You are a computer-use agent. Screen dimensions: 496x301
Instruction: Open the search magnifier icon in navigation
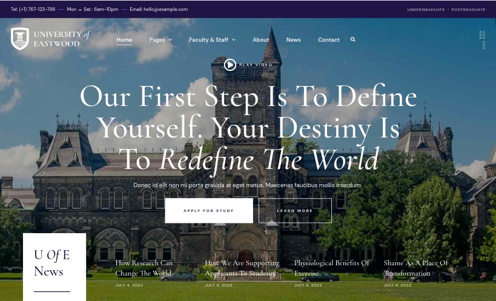[352, 39]
